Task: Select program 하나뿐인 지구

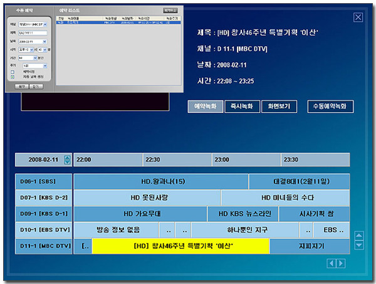Action: point(245,230)
